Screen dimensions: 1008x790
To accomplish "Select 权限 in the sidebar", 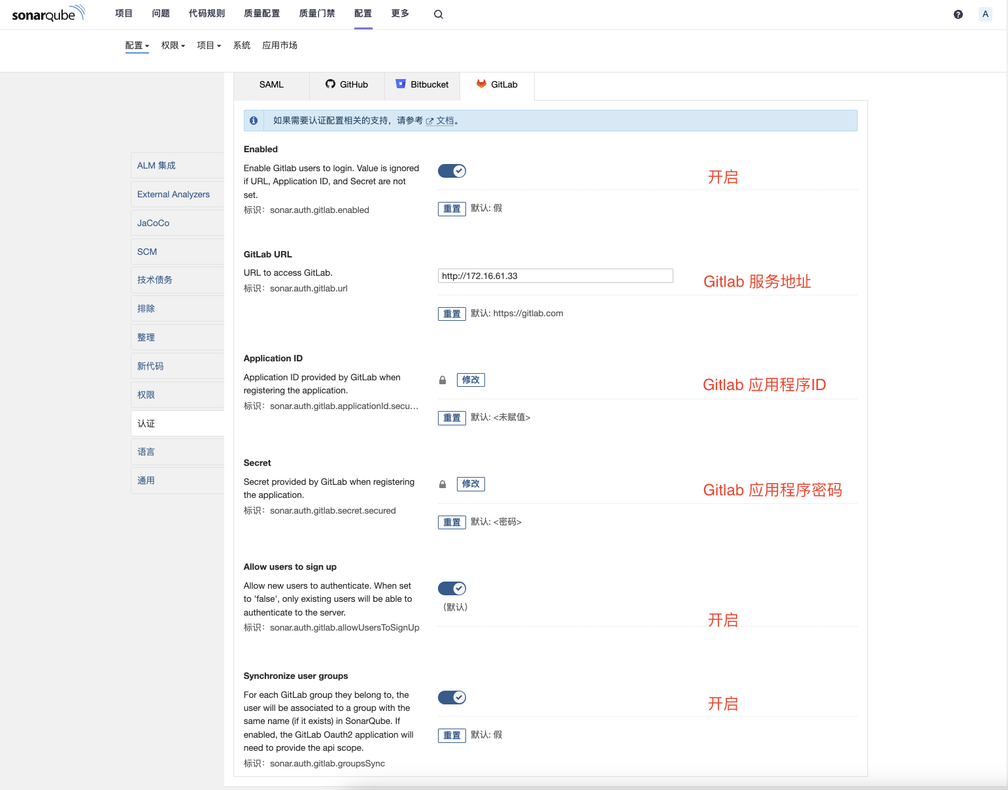I will tap(178, 395).
